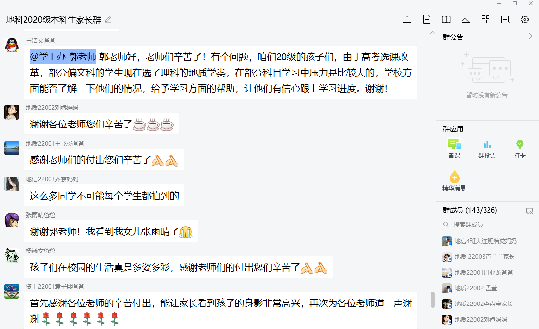539x329 pixels.
Task: Open the group homework book icon
Action: pyautogui.click(x=446, y=19)
